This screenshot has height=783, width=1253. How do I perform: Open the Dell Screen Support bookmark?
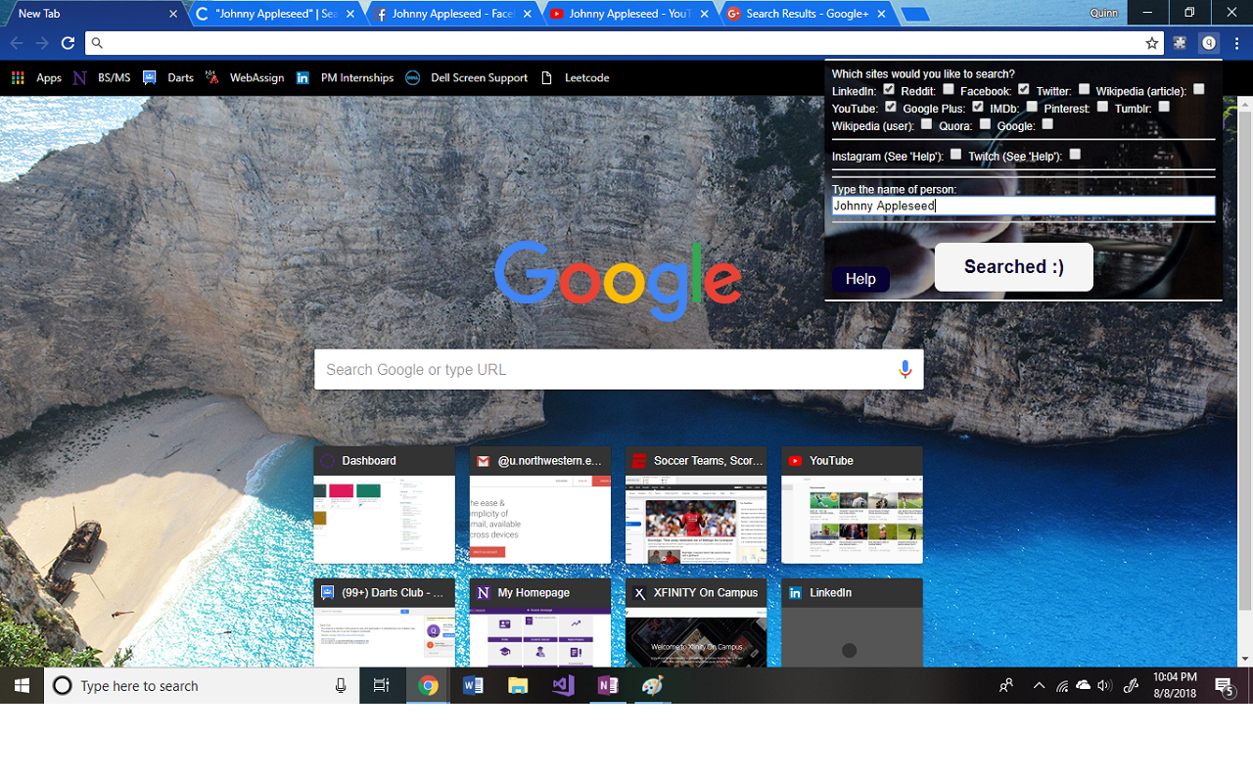coord(467,77)
